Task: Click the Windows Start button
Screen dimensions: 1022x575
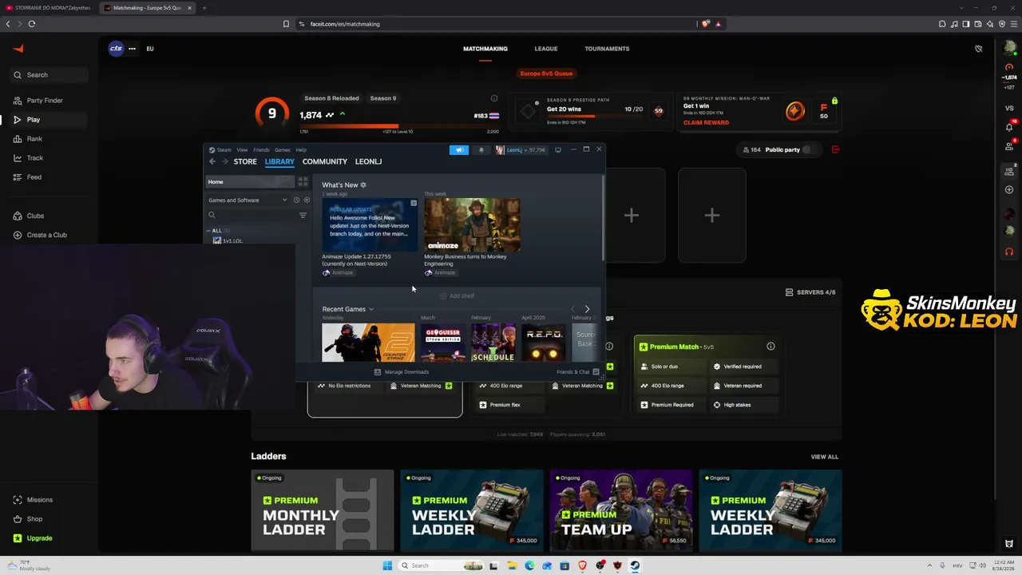Action: 387,565
